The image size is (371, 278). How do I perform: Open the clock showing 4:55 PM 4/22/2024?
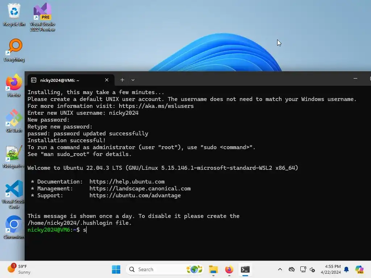click(331, 269)
